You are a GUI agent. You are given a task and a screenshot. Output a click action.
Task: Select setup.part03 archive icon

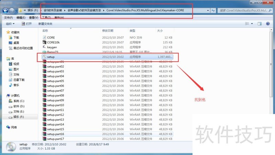44,71
